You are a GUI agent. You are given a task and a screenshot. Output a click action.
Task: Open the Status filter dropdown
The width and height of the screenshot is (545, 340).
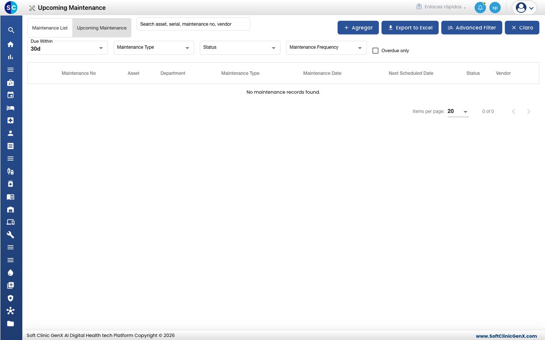(240, 48)
